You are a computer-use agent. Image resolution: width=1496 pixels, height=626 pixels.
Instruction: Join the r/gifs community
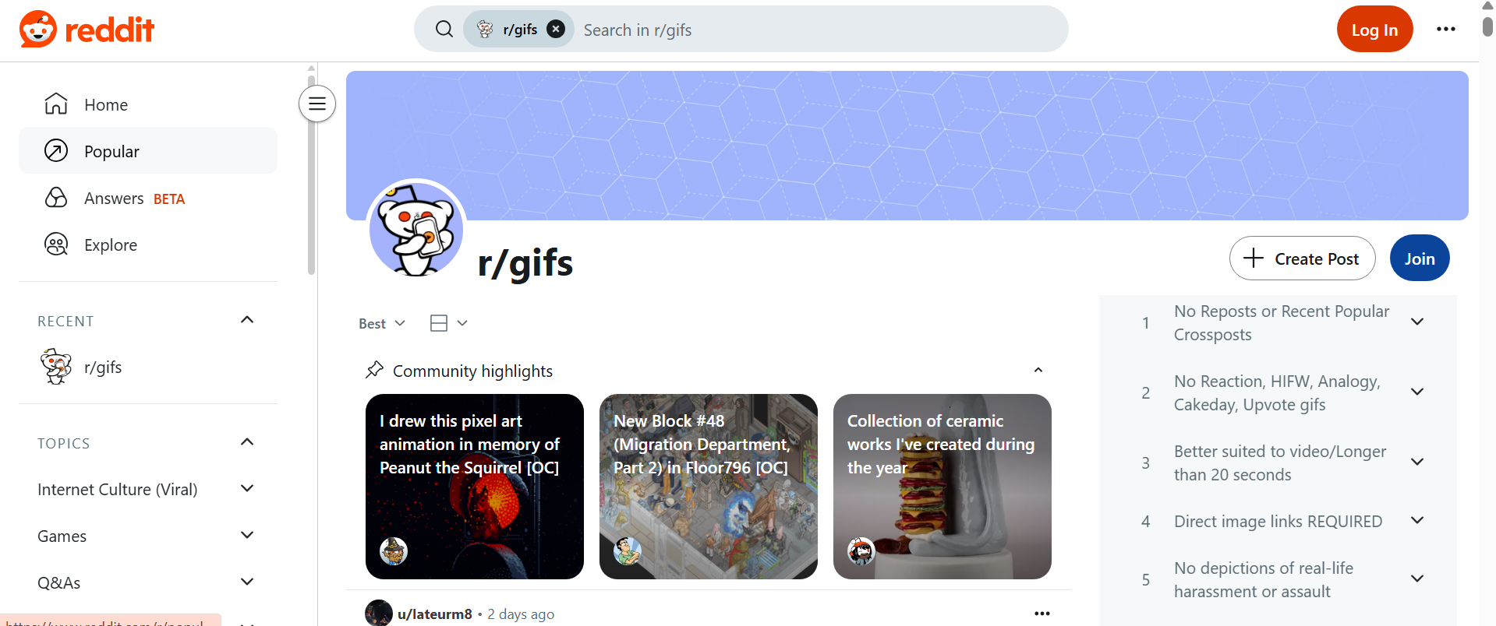pyautogui.click(x=1420, y=258)
